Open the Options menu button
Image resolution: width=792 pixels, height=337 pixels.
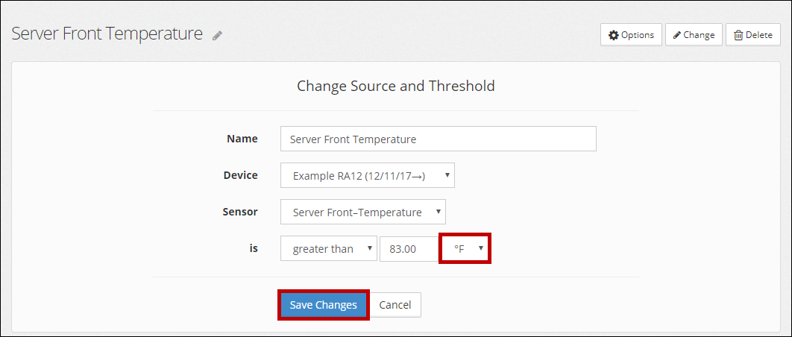tap(631, 35)
